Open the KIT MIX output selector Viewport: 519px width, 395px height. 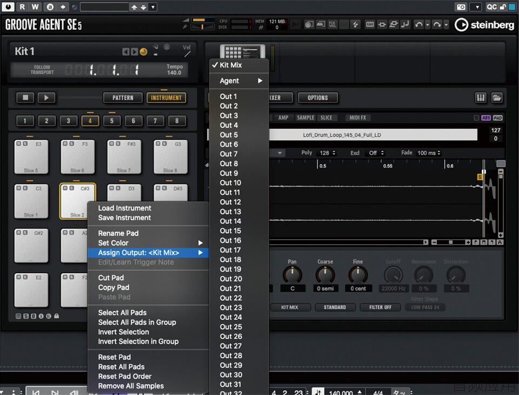[x=290, y=307]
